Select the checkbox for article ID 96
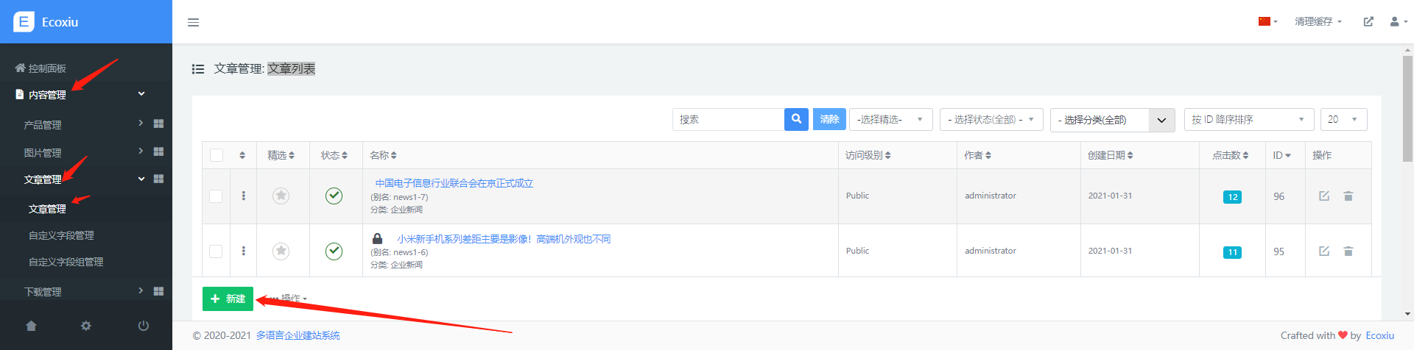Viewport: 1414px width, 350px height. coord(216,196)
